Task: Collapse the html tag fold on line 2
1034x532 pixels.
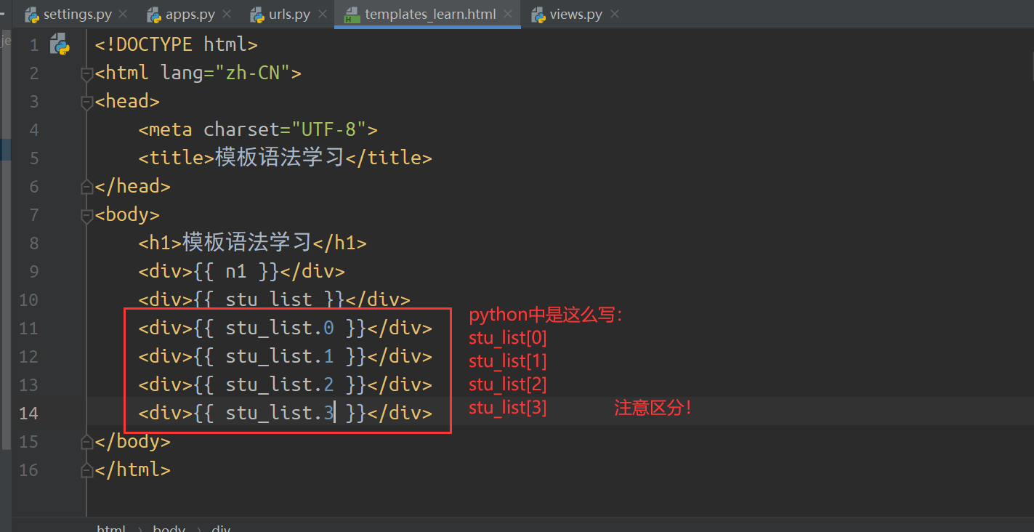Action: (87, 73)
